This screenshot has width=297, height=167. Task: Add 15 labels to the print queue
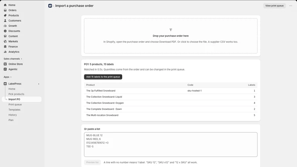[103, 77]
